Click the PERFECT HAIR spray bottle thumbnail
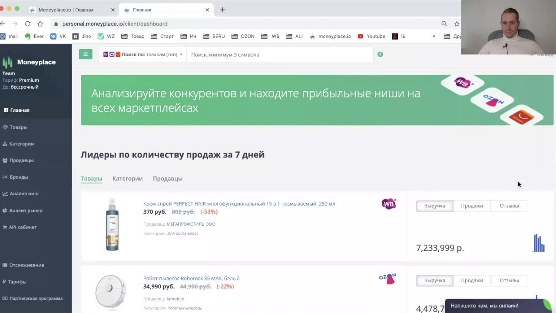The width and height of the screenshot is (556, 313). 112,224
